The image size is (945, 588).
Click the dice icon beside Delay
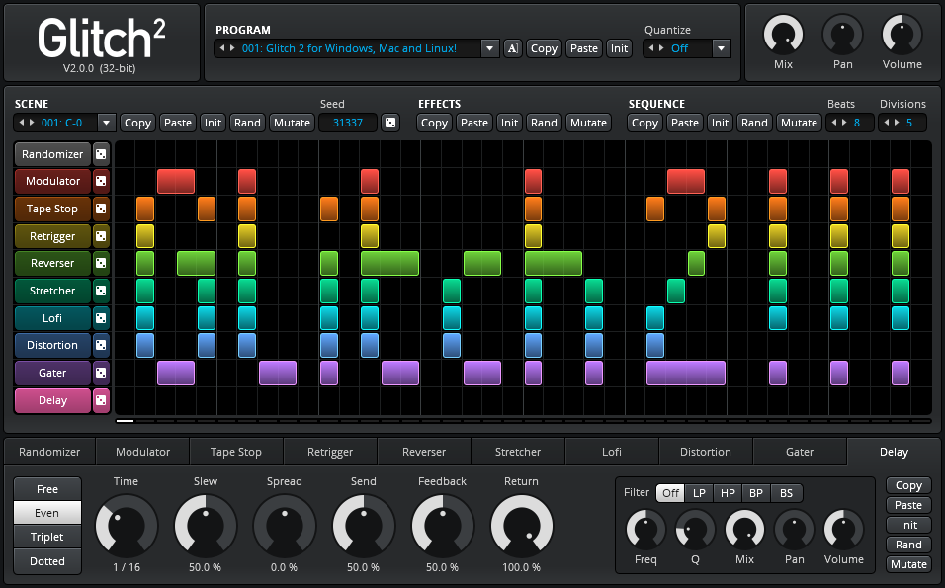tap(101, 400)
